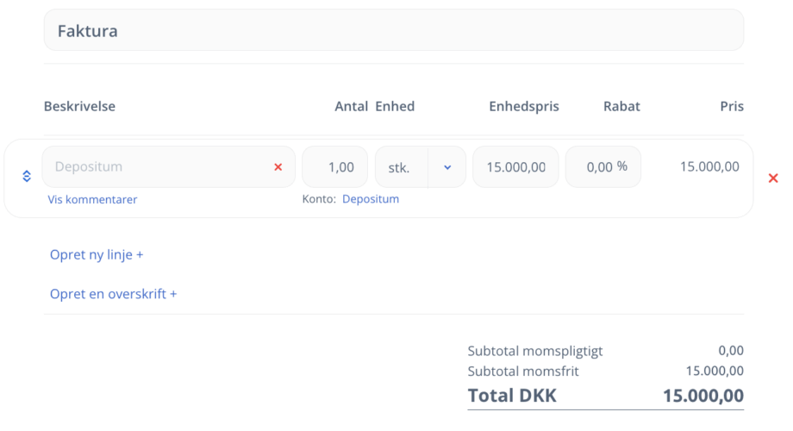Viewport: 793px width, 431px height.
Task: Click the quantity field showing 1,00
Action: 335,167
